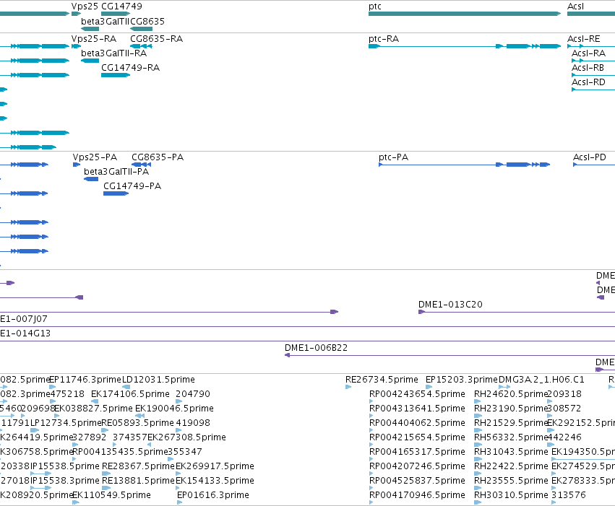The width and height of the screenshot is (615, 506).
Task: Select EST RP004165317.5prime
Action: (417, 452)
